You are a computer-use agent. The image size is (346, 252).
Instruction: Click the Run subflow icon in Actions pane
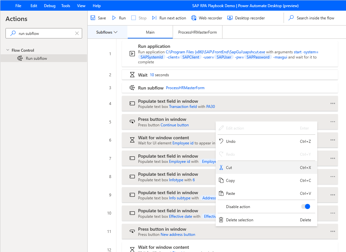20,58
